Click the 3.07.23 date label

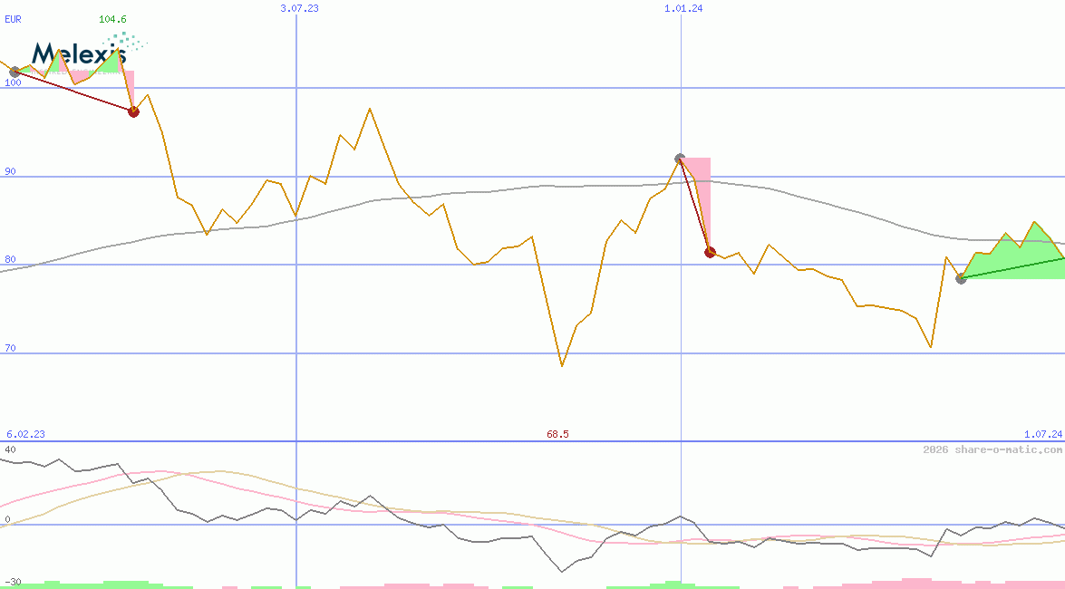tap(299, 7)
